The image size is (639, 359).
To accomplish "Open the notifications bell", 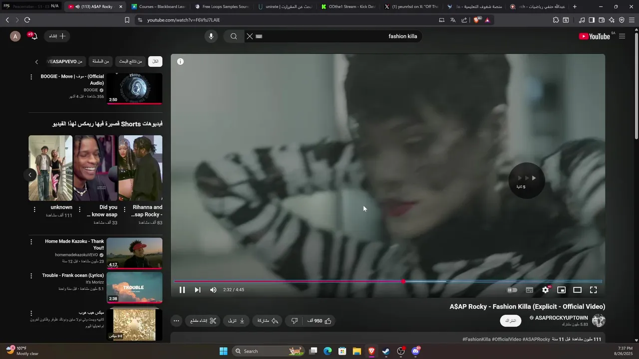I will tap(34, 36).
